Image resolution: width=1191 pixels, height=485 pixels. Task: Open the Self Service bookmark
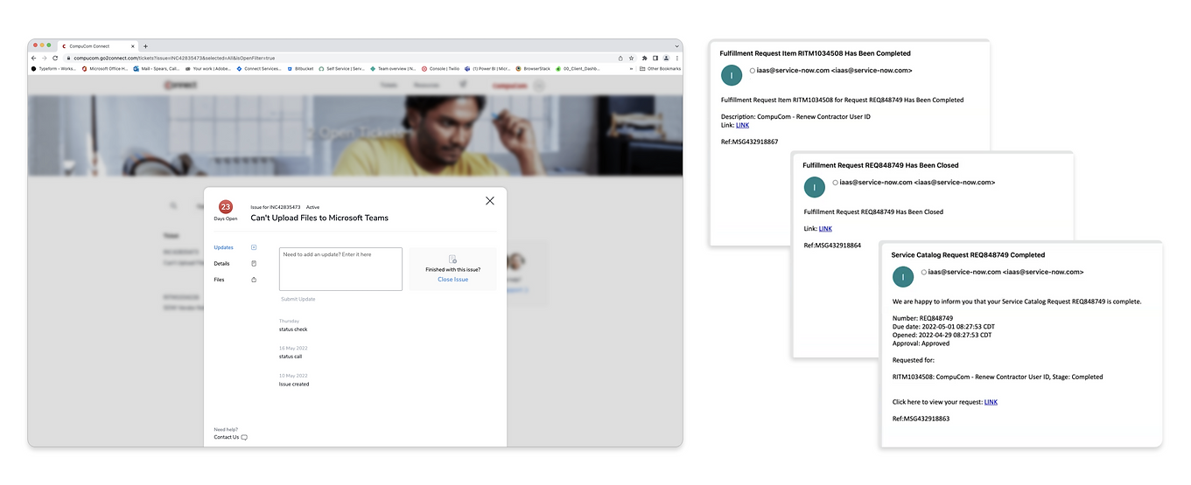[342, 68]
